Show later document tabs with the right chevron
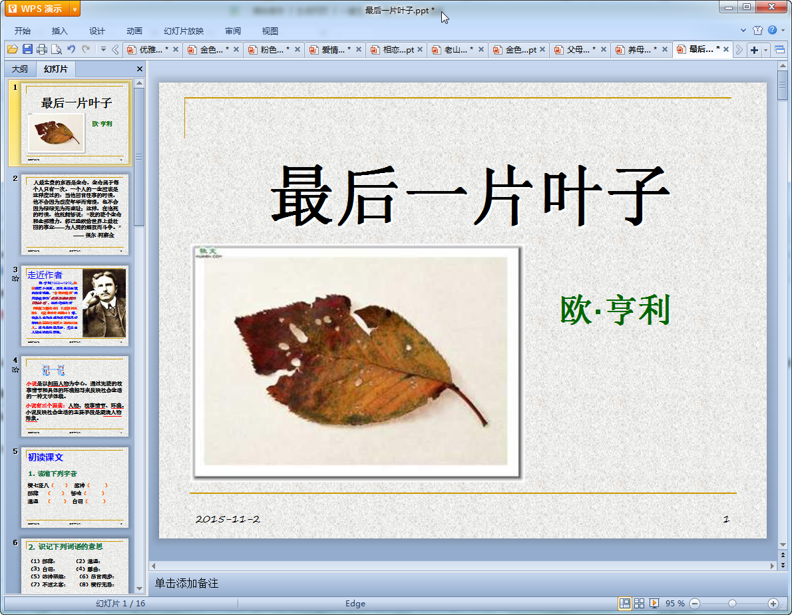792x615 pixels. [x=739, y=49]
